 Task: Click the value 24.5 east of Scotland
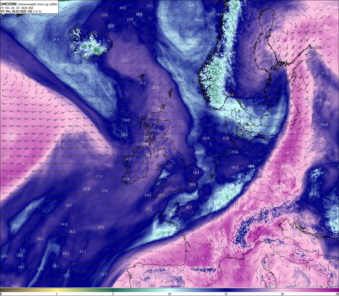pos(168,136)
